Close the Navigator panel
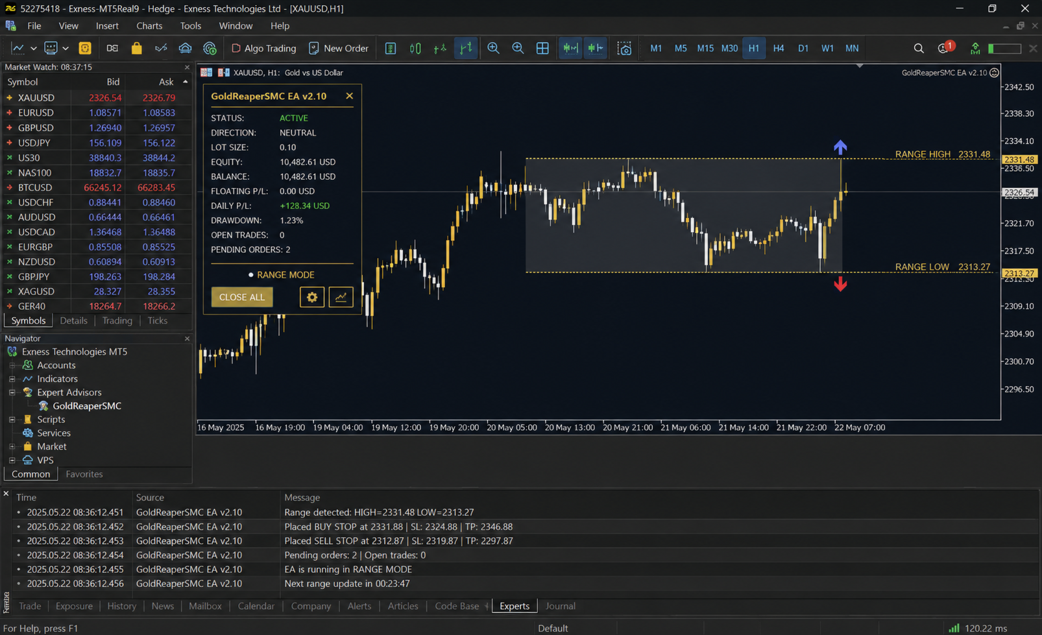1042x635 pixels. 188,339
